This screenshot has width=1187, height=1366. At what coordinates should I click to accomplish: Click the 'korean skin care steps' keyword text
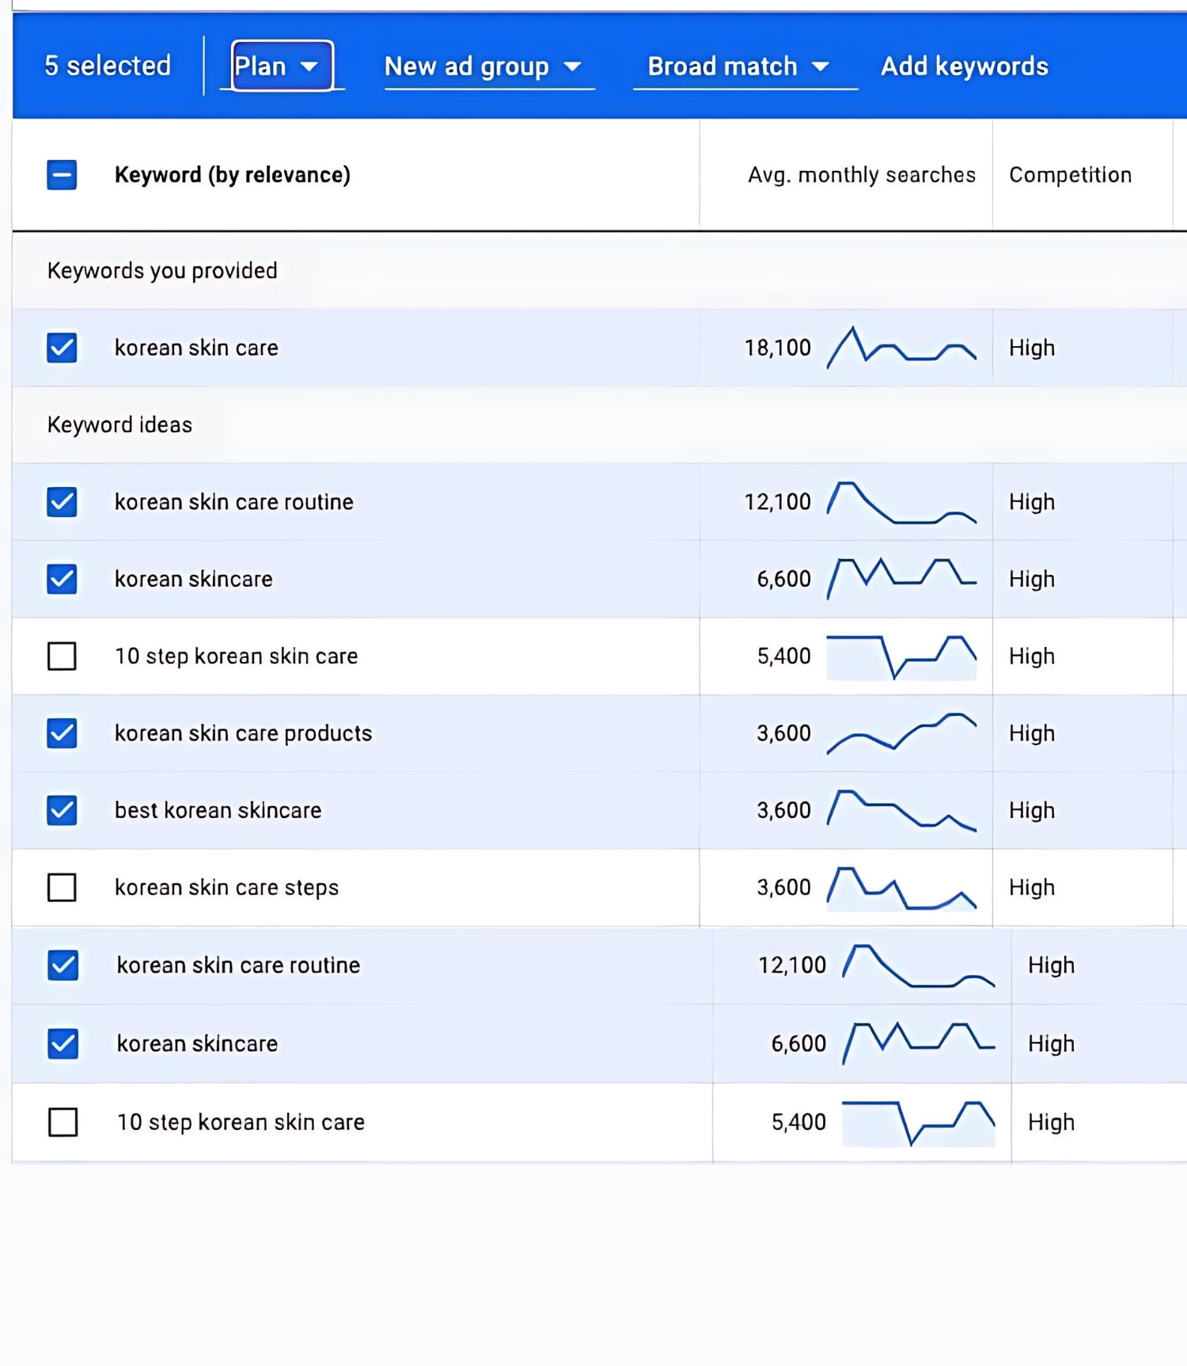pos(226,888)
